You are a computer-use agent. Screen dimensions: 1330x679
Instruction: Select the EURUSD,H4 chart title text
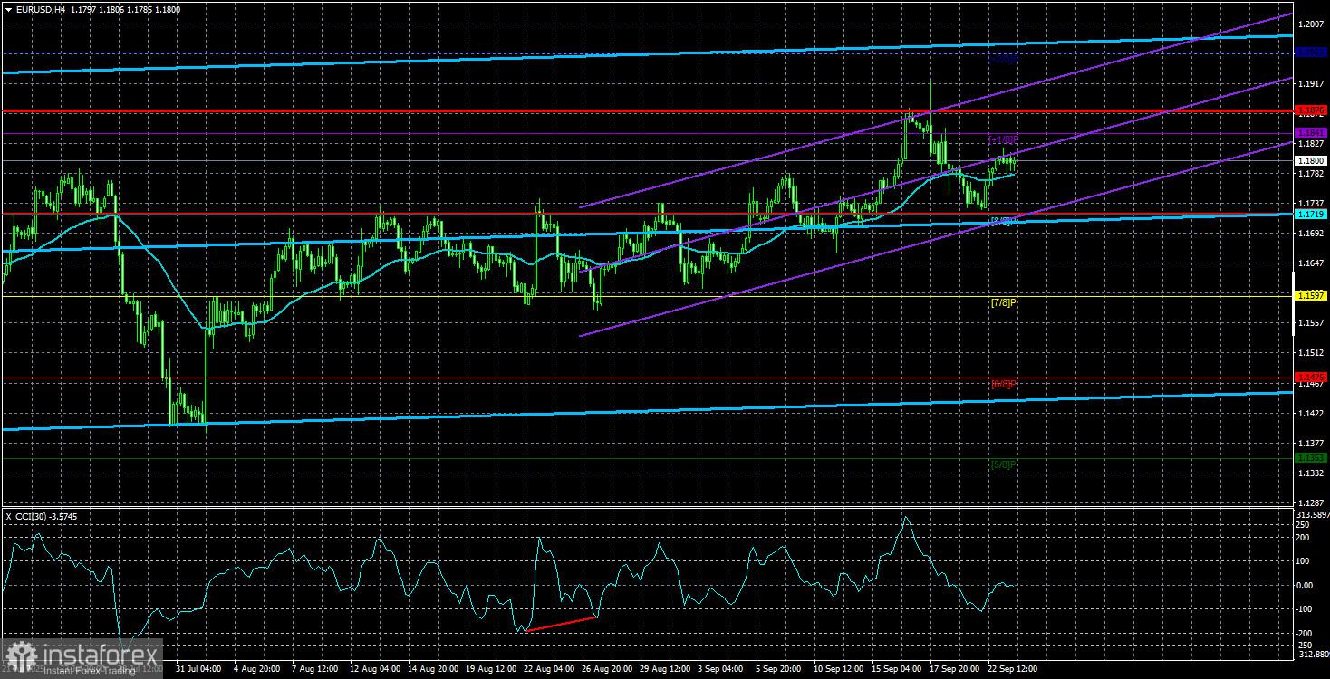[43, 10]
